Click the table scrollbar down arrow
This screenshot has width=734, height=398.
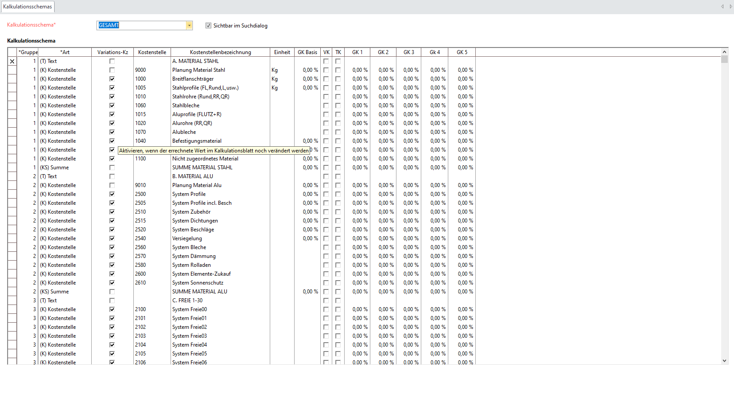(724, 361)
